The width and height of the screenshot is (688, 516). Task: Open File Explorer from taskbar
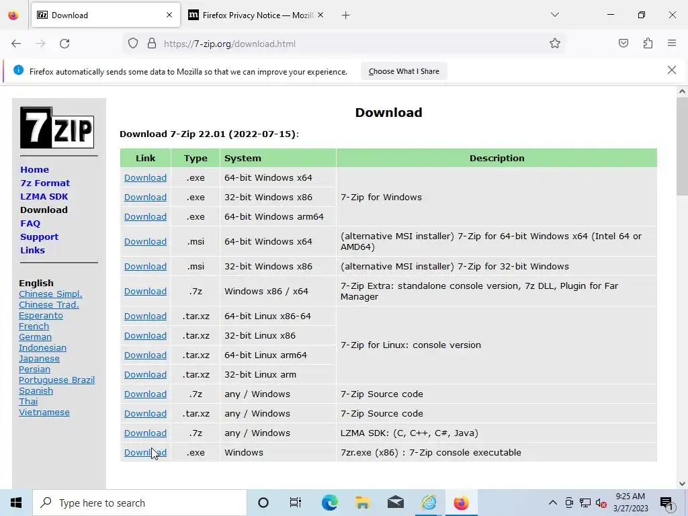pyautogui.click(x=362, y=503)
